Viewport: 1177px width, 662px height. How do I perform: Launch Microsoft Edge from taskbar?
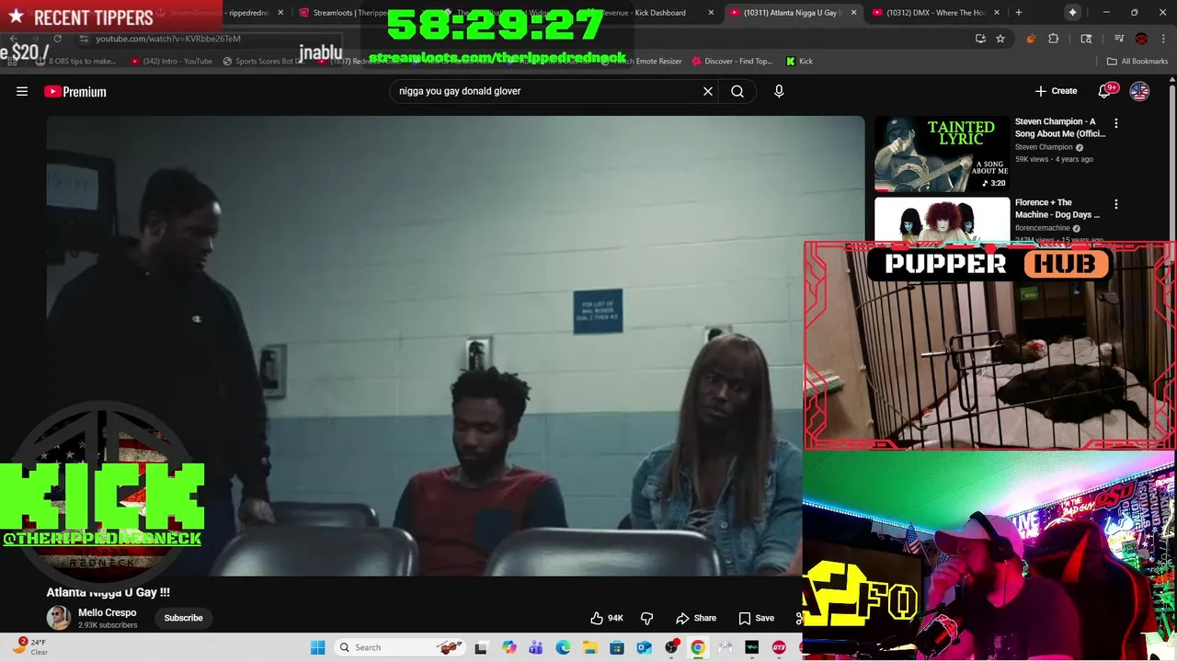(563, 647)
